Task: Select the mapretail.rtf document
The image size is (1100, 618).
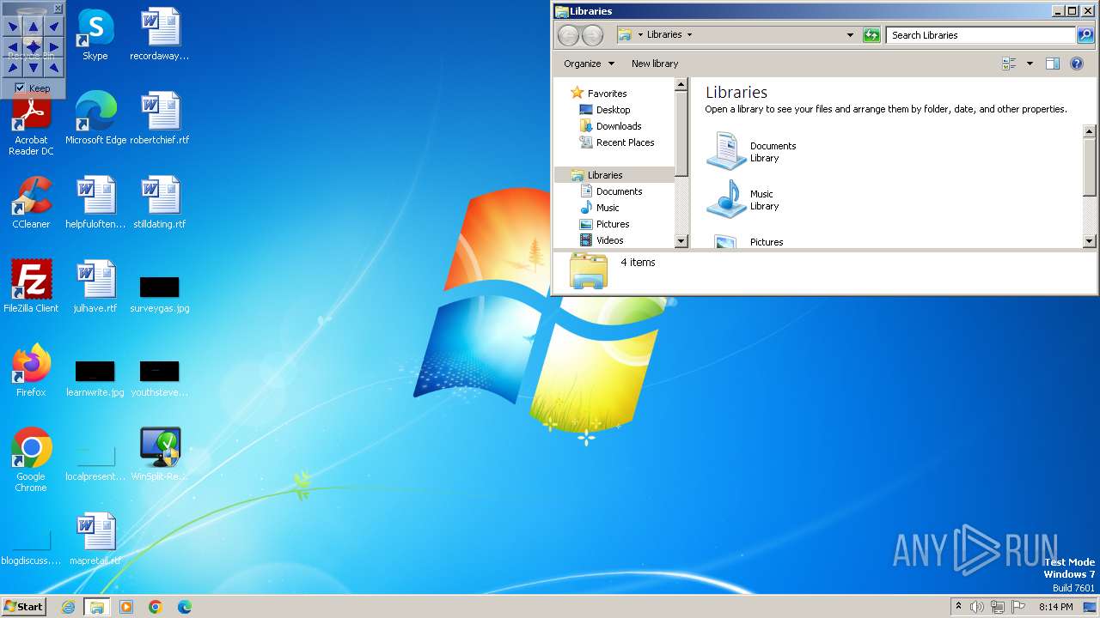Action: [95, 539]
